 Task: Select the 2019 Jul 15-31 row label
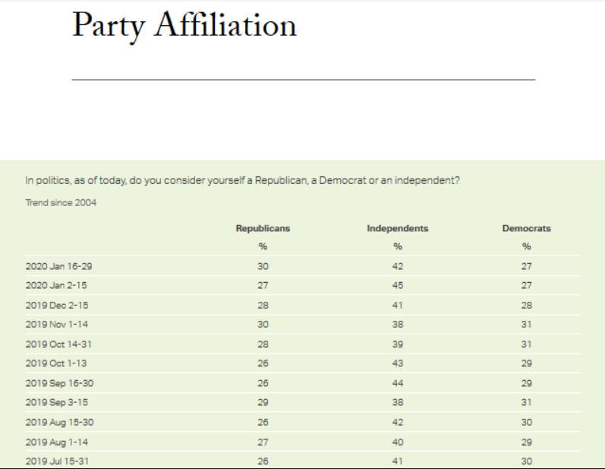[57, 461]
